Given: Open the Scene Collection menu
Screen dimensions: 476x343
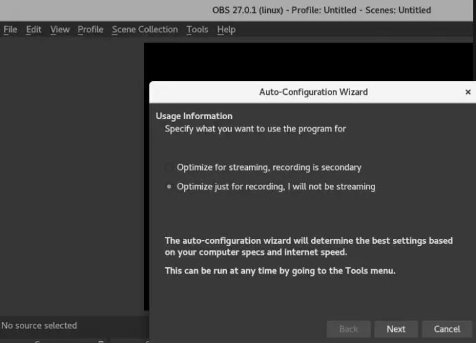Looking at the screenshot, I should (145, 30).
